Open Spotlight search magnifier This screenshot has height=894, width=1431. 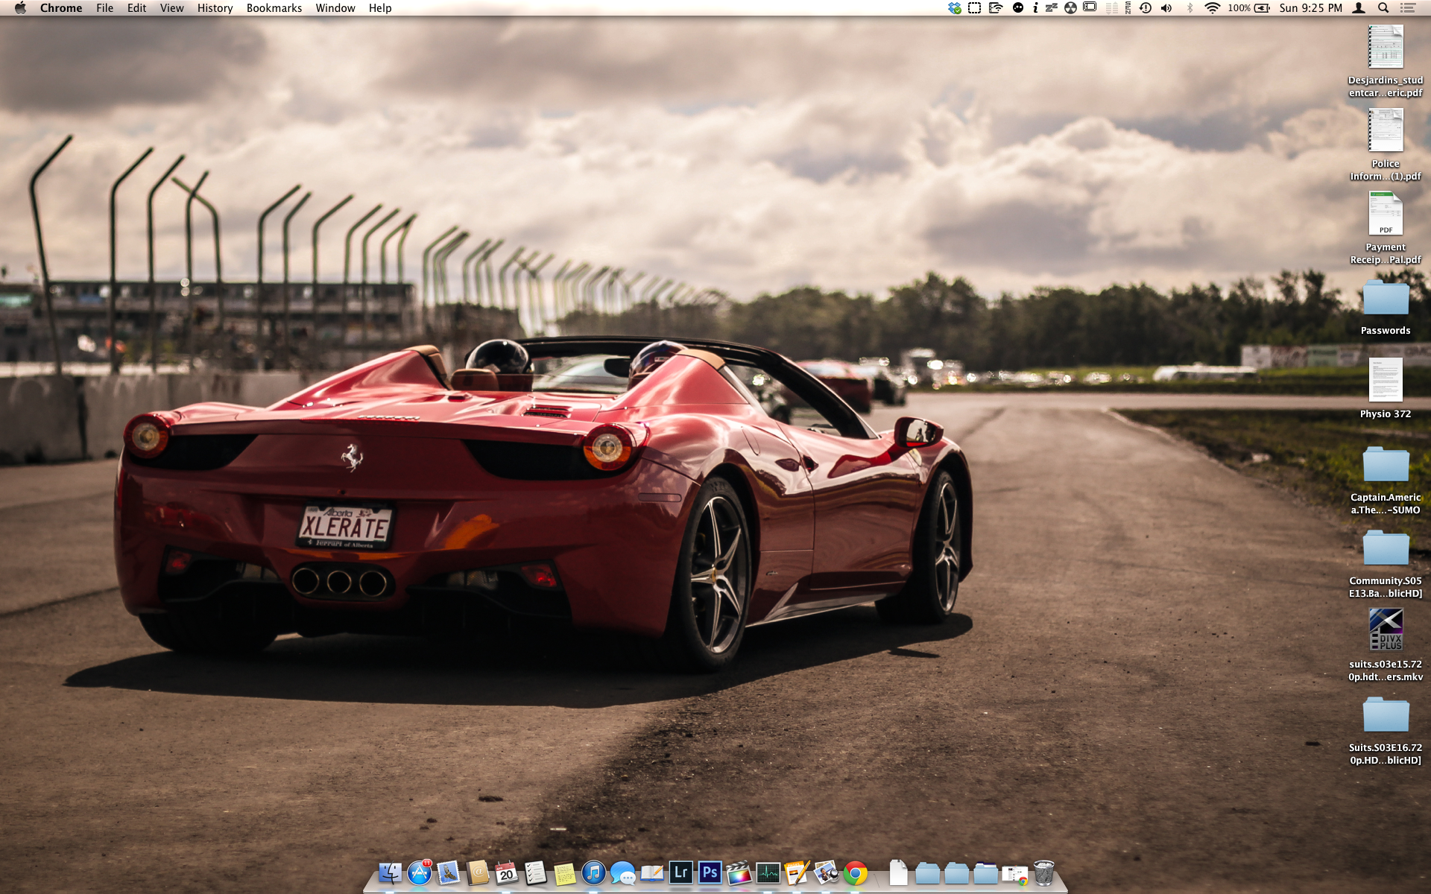(1383, 8)
